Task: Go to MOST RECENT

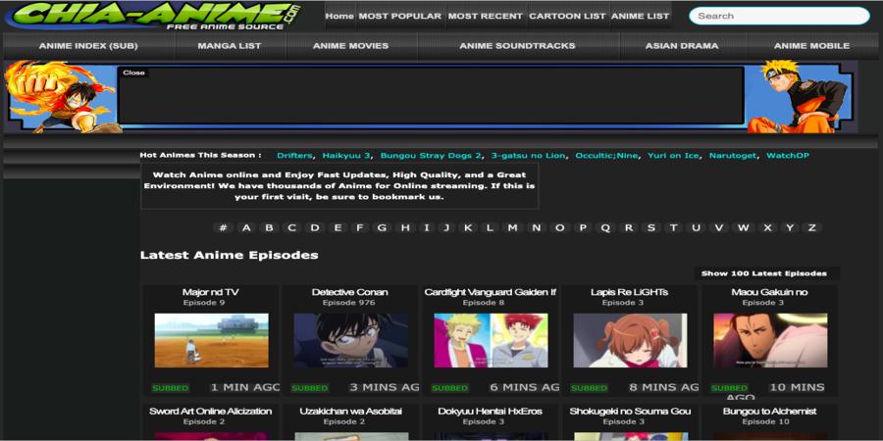Action: [486, 16]
